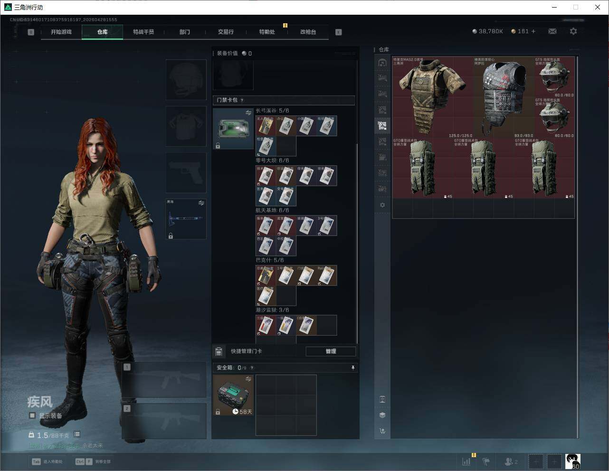Image resolution: width=609 pixels, height=471 pixels.
Task: Click the warehouse vertical scrollbar
Action: coord(577,247)
